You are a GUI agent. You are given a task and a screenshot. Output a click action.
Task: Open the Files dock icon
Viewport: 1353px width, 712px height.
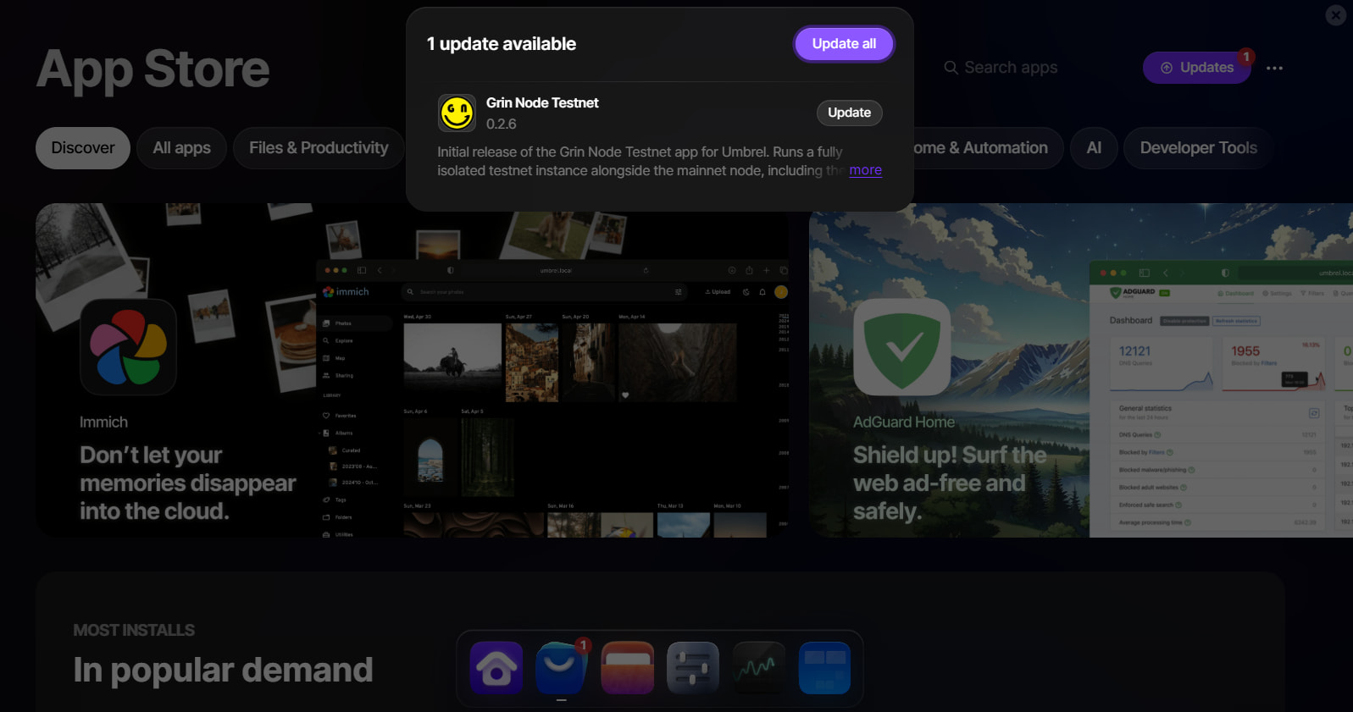pyautogui.click(x=628, y=668)
